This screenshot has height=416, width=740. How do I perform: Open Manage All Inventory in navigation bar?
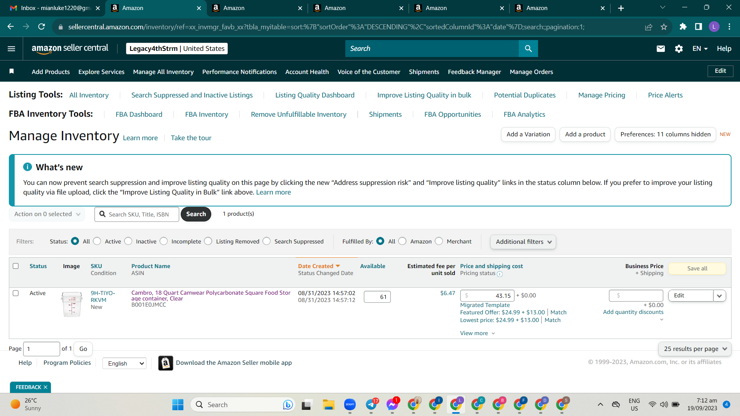tap(163, 72)
